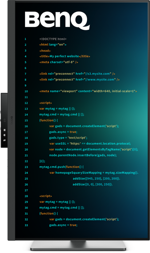Click the 'var useSSL' line
150x253 pixels.
pos(90,143)
